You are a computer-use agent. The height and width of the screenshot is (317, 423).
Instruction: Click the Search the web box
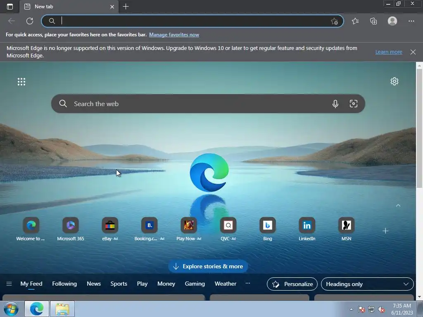pyautogui.click(x=208, y=104)
